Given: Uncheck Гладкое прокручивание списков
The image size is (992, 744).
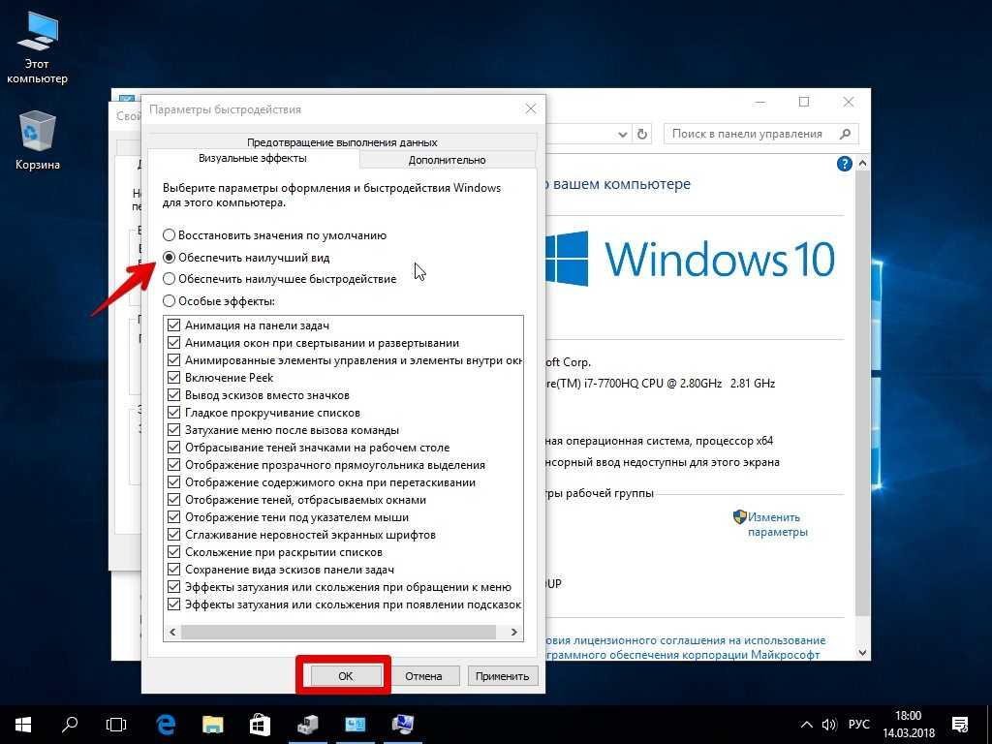Looking at the screenshot, I should (x=174, y=413).
